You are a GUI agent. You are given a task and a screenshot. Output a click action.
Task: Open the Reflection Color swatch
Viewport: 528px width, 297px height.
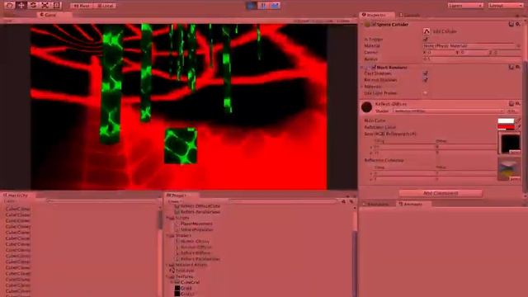[x=506, y=127]
